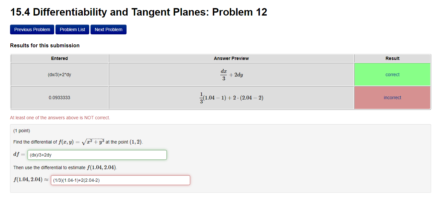Click the NOT correct warning message
The width and height of the screenshot is (438, 197).
tap(60, 118)
